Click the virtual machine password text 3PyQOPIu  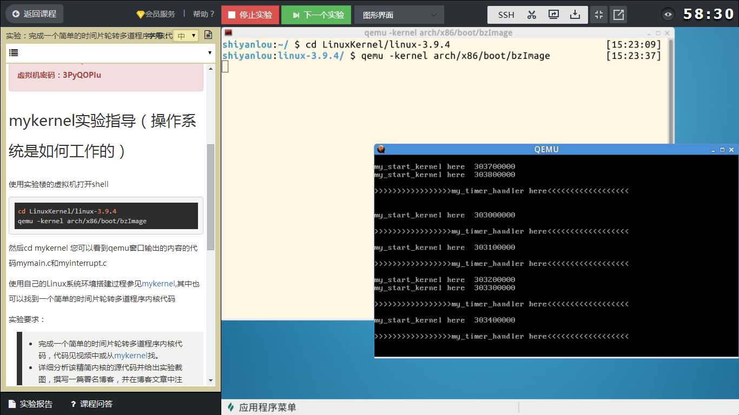(82, 75)
